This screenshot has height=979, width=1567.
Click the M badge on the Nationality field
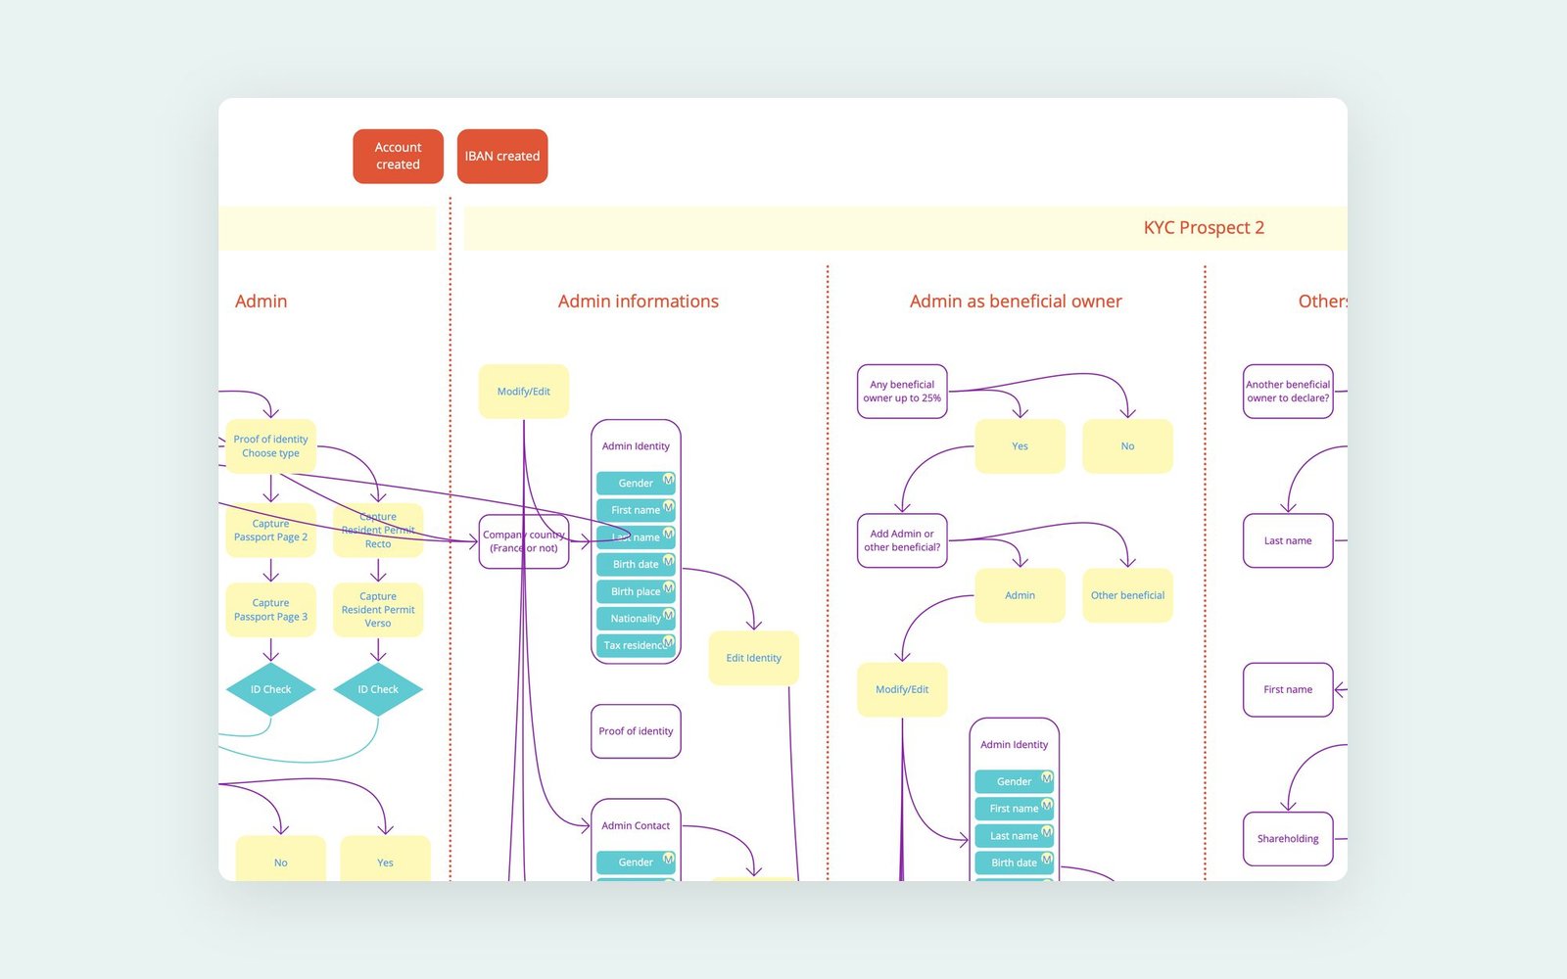tap(668, 615)
